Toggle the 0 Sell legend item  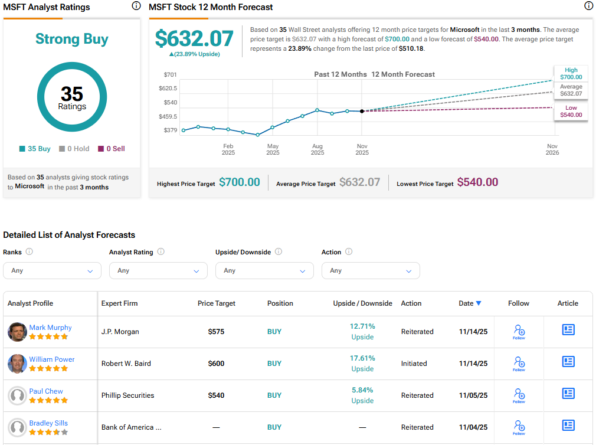112,149
